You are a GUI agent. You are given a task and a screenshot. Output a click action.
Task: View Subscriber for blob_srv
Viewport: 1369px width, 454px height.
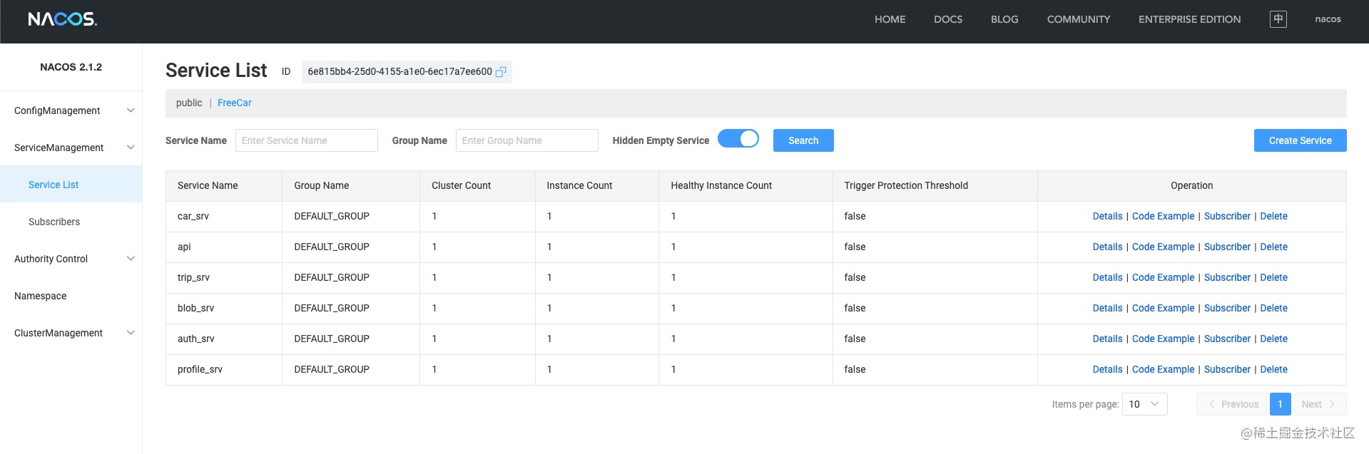tap(1227, 308)
